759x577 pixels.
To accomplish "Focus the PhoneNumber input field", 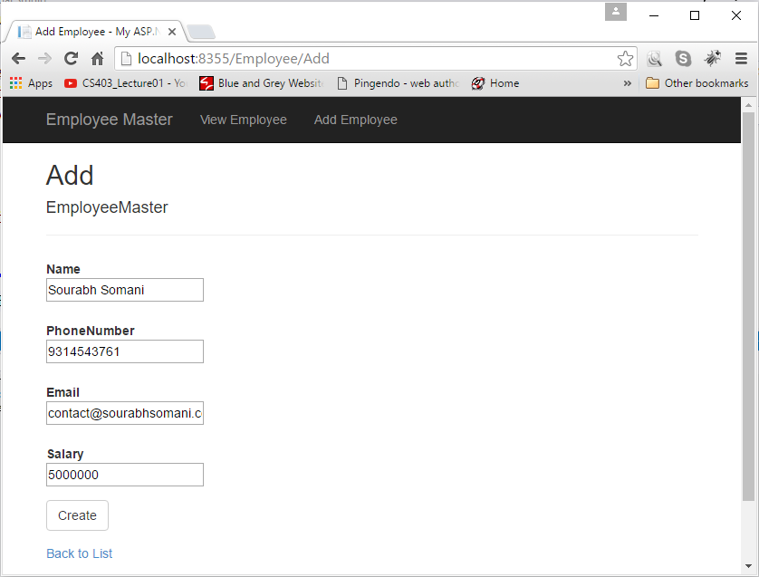I will pos(125,351).
